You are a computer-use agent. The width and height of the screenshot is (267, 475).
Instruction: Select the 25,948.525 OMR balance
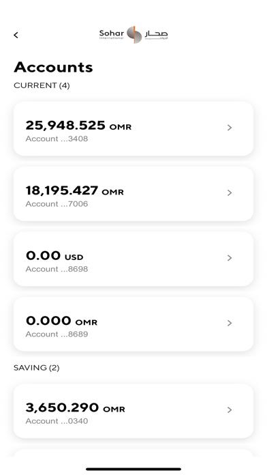pyautogui.click(x=78, y=126)
